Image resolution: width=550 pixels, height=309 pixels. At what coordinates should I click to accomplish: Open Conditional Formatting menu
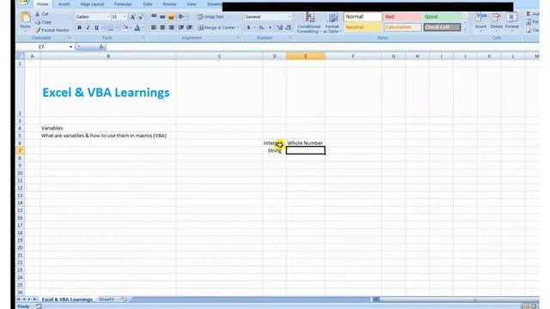pyautogui.click(x=309, y=23)
